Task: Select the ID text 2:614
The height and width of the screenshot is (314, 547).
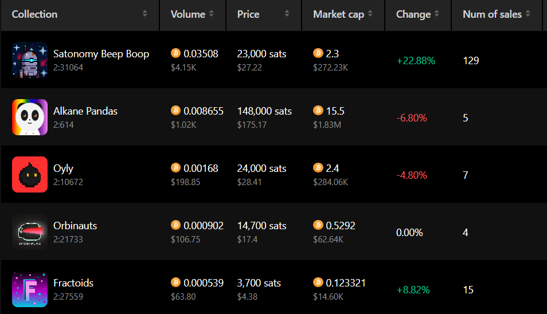Action: pyautogui.click(x=64, y=125)
